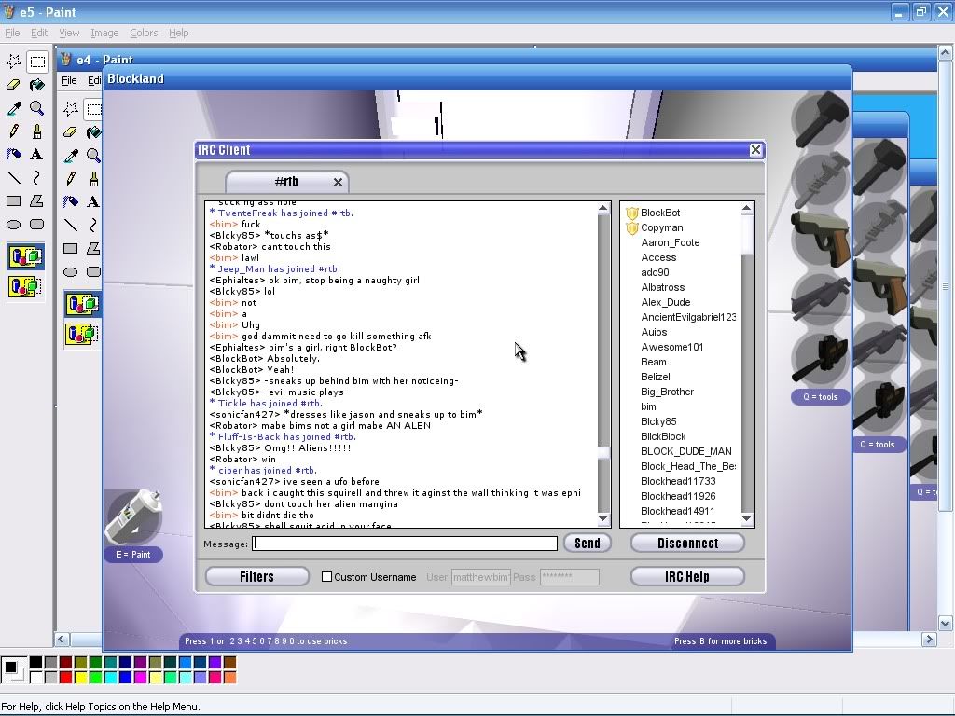This screenshot has height=716, width=955.
Task: Click the Send button
Action: pyautogui.click(x=588, y=544)
